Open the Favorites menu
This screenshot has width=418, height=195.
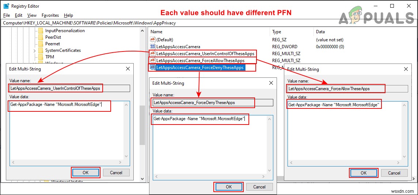point(50,15)
